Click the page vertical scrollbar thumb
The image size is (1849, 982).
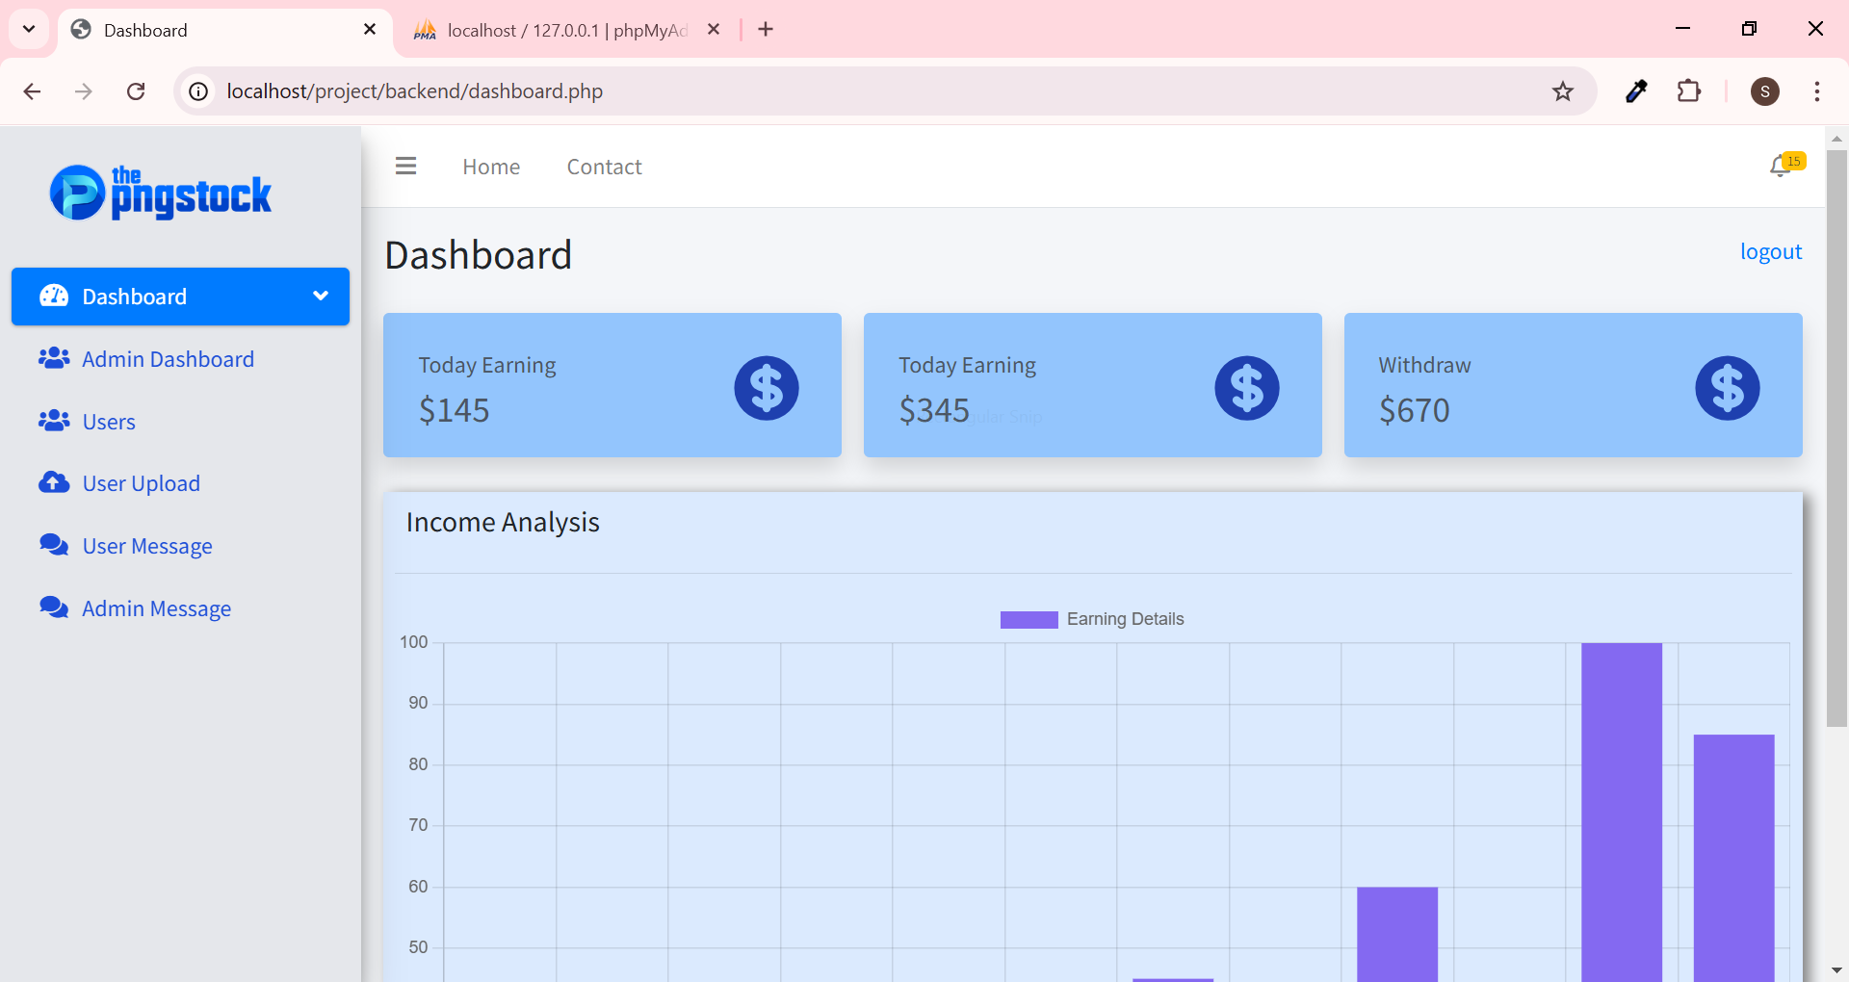1837,438
